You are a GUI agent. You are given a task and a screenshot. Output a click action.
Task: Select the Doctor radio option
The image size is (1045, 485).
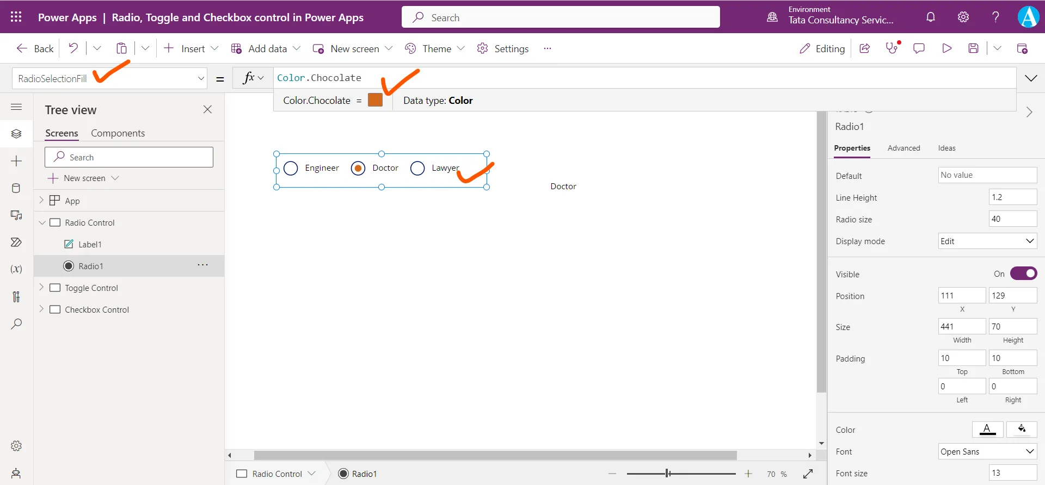tap(358, 169)
